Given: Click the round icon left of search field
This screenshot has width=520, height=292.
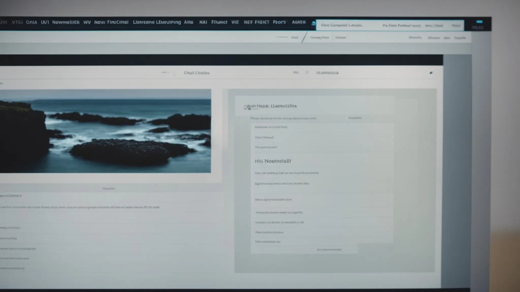Looking at the screenshot, I should (x=314, y=23).
